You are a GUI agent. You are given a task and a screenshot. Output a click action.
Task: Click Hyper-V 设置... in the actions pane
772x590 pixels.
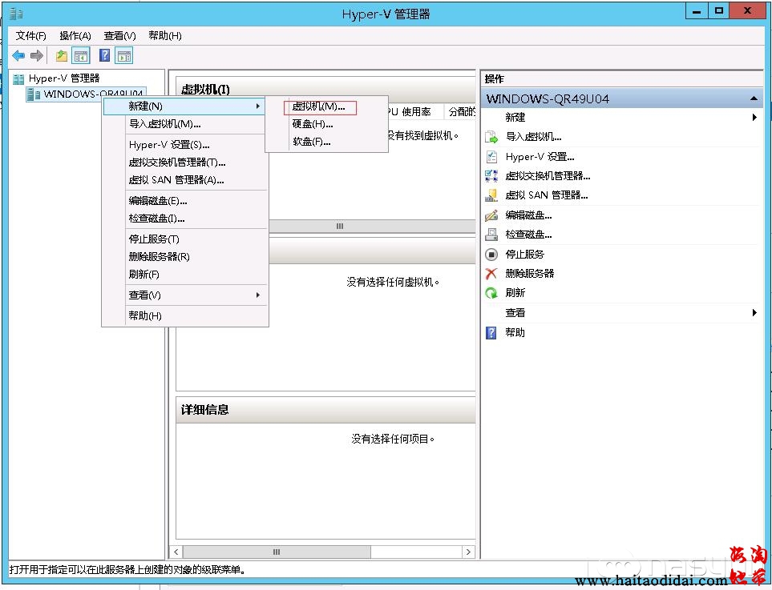click(x=540, y=157)
